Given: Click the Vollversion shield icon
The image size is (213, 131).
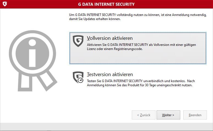Looking at the screenshot, I should click(x=78, y=41).
